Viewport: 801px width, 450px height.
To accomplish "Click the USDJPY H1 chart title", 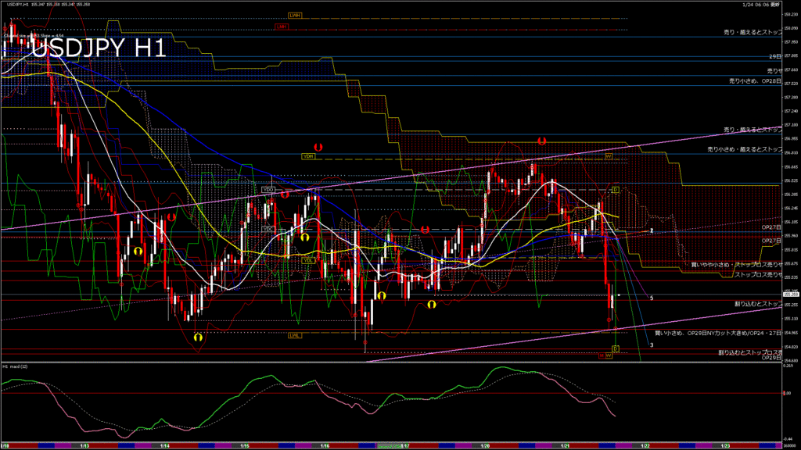I will tap(99, 48).
